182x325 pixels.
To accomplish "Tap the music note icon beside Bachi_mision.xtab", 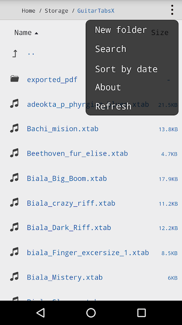I will 15,128.
